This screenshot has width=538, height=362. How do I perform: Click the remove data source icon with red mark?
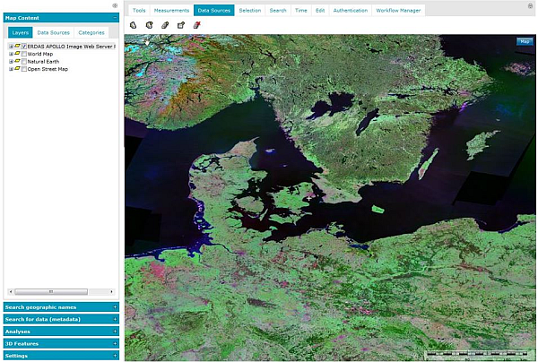(x=197, y=25)
